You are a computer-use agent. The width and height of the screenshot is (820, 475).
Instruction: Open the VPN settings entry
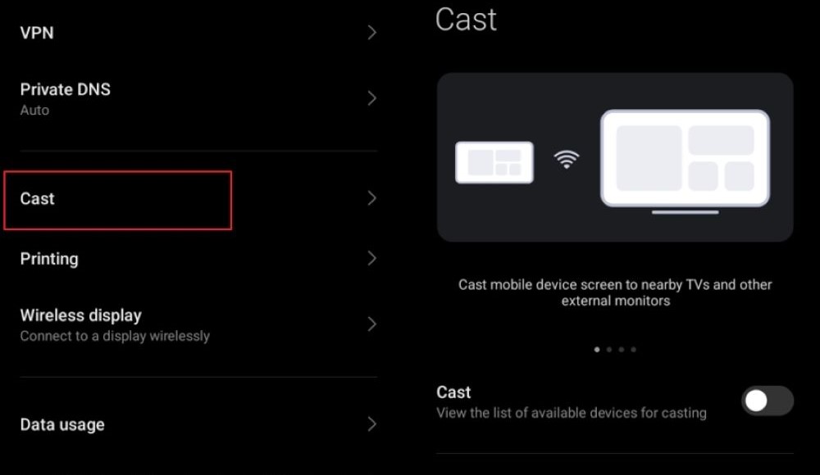(198, 33)
